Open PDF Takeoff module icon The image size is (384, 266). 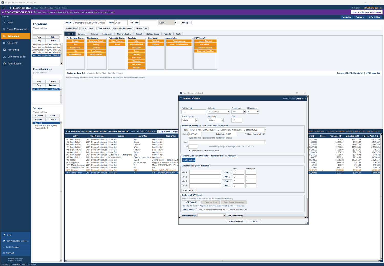click(4, 43)
